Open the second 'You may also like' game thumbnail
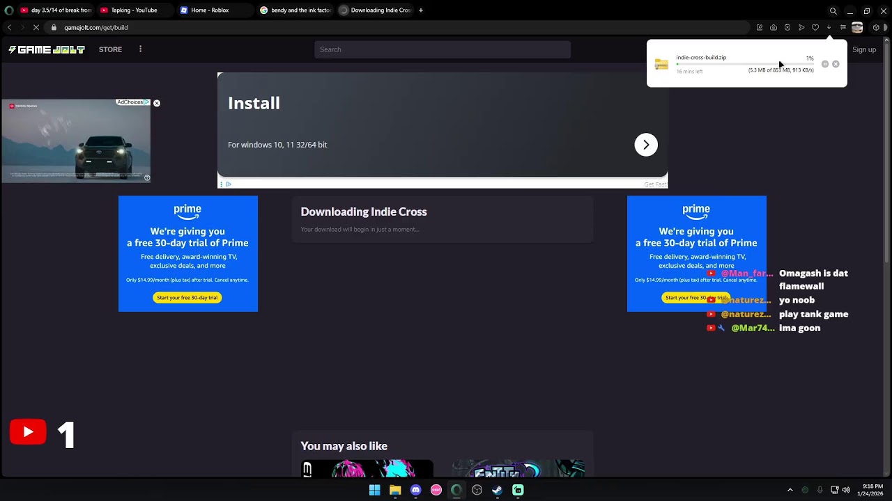The image size is (892, 501). tap(518, 468)
